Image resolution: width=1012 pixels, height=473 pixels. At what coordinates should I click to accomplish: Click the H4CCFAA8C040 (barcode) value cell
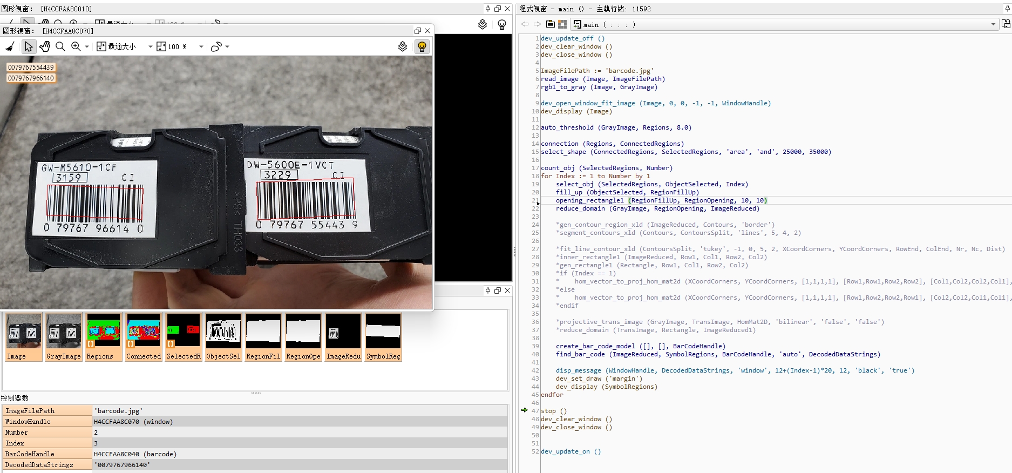point(300,454)
